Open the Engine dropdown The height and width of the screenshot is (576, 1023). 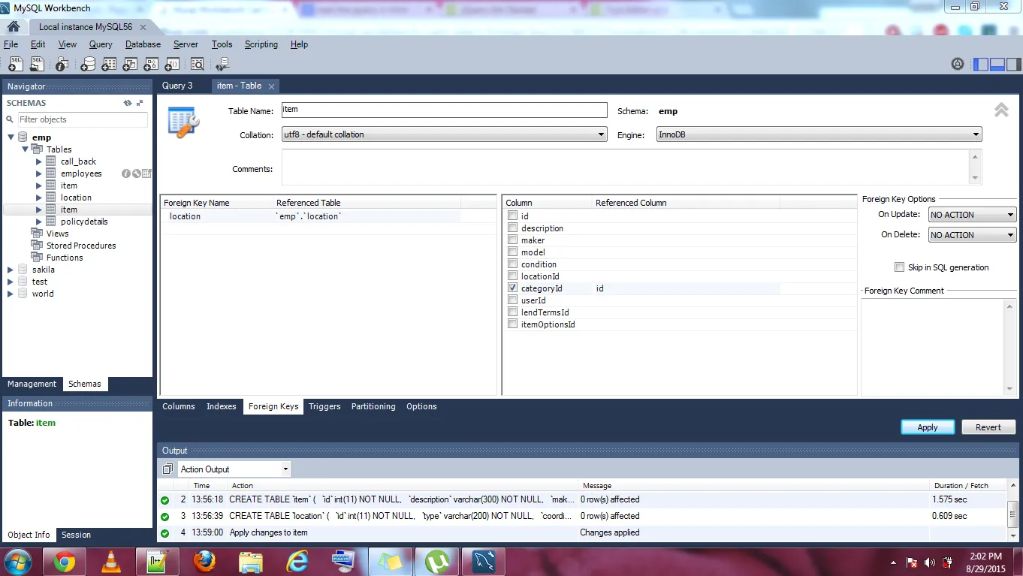pos(819,134)
